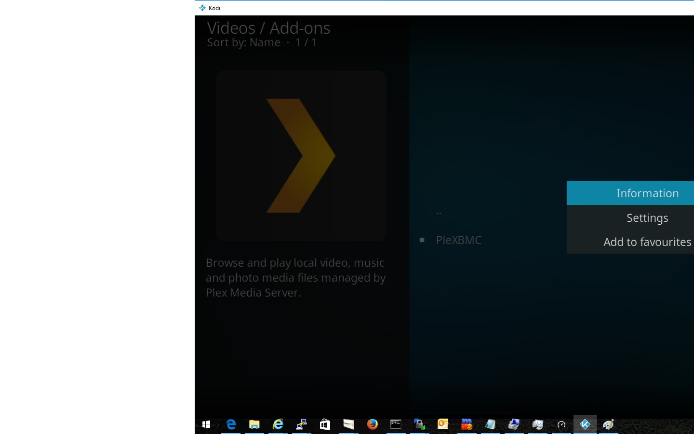Open the notepad-style taskbar app
The image size is (694, 434).
[491, 424]
